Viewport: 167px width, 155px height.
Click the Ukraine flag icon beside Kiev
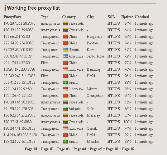pos(65,50)
